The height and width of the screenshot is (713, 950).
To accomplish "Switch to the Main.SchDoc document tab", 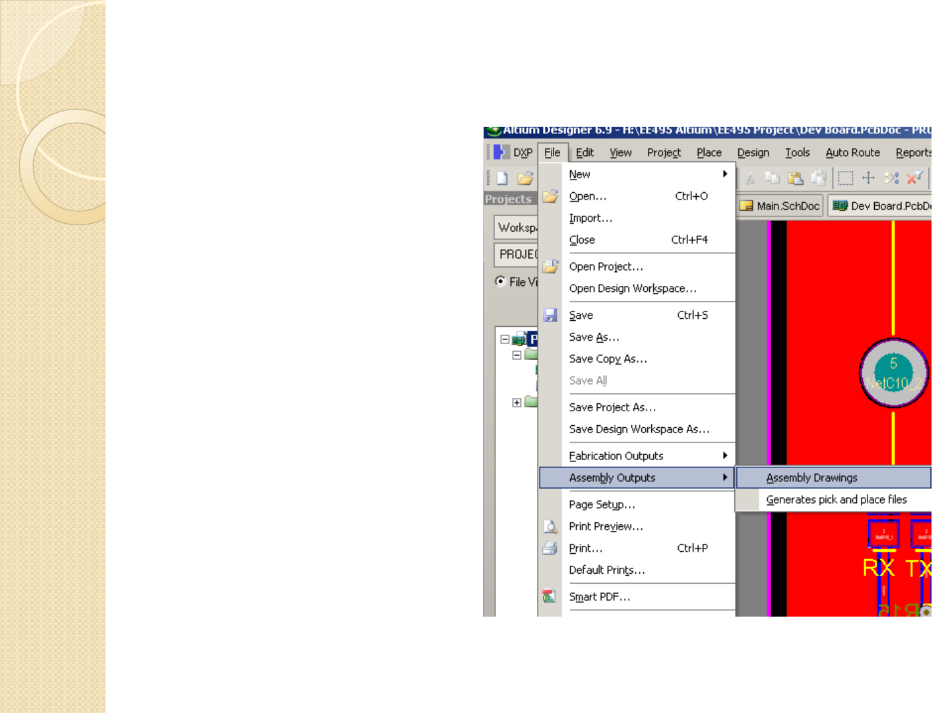I will pyautogui.click(x=780, y=206).
